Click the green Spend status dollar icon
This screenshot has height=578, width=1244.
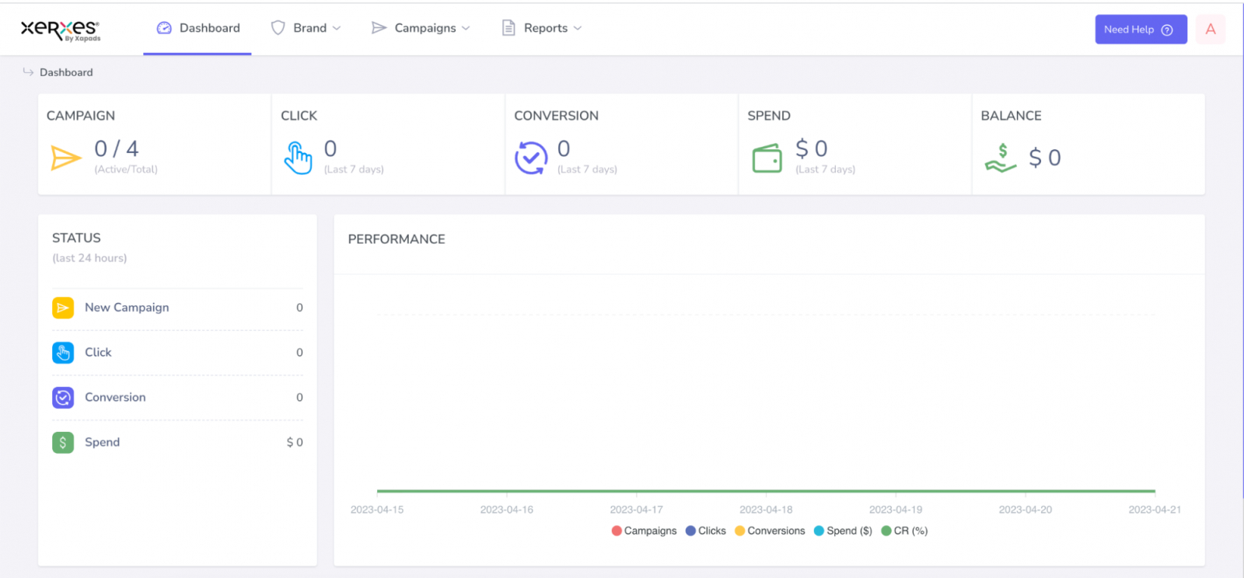coord(63,442)
